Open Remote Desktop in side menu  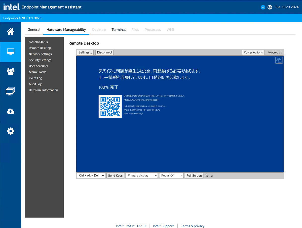pyautogui.click(x=40, y=48)
